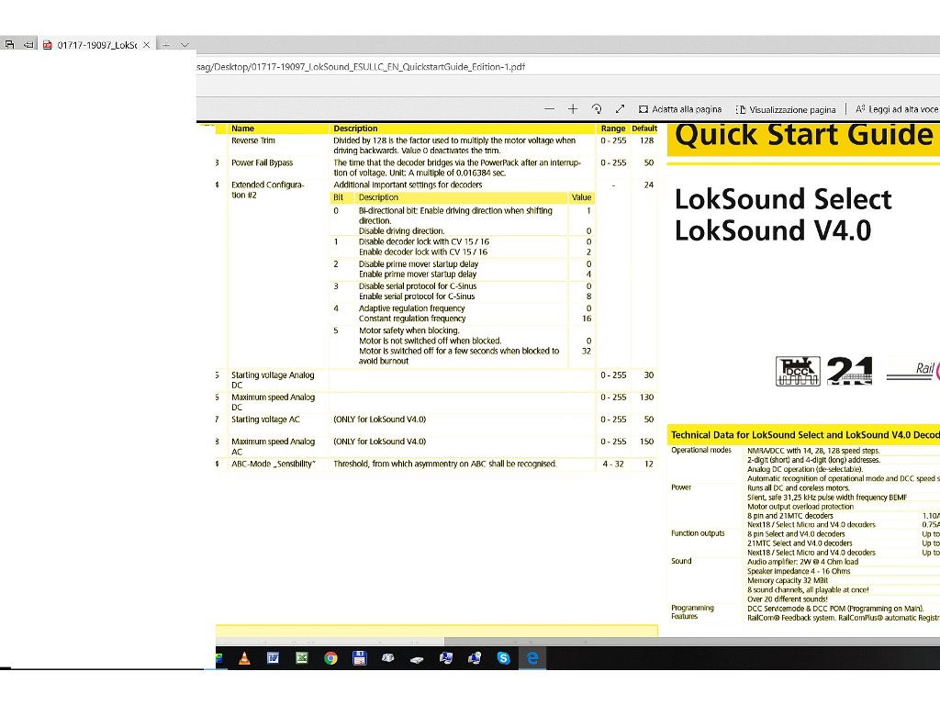Click 'Adatta alla pagina' fit-to-page button
Screen dimensions: 940x705
coord(680,109)
